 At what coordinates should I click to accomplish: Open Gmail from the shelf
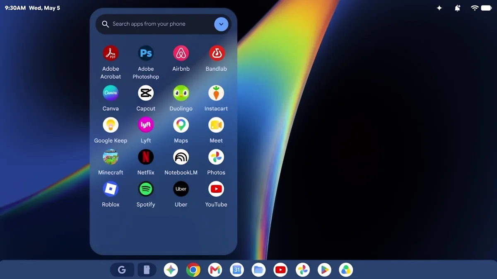point(215,270)
